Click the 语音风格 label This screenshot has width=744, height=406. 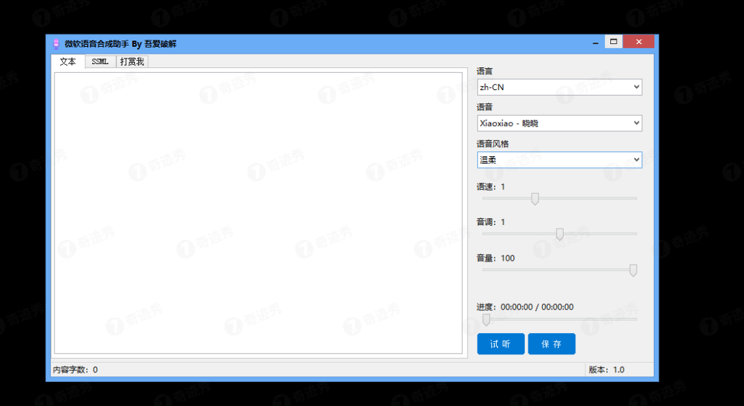pos(493,144)
